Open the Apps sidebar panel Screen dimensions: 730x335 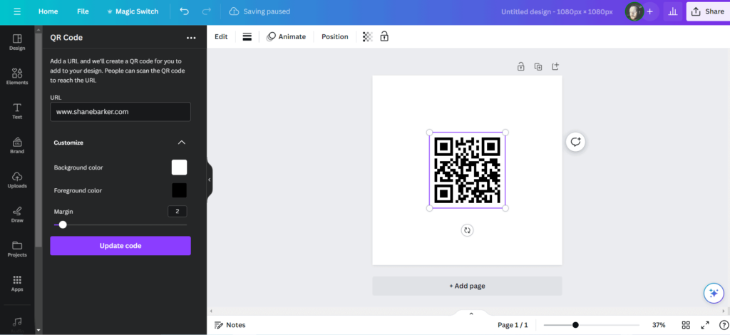point(17,283)
